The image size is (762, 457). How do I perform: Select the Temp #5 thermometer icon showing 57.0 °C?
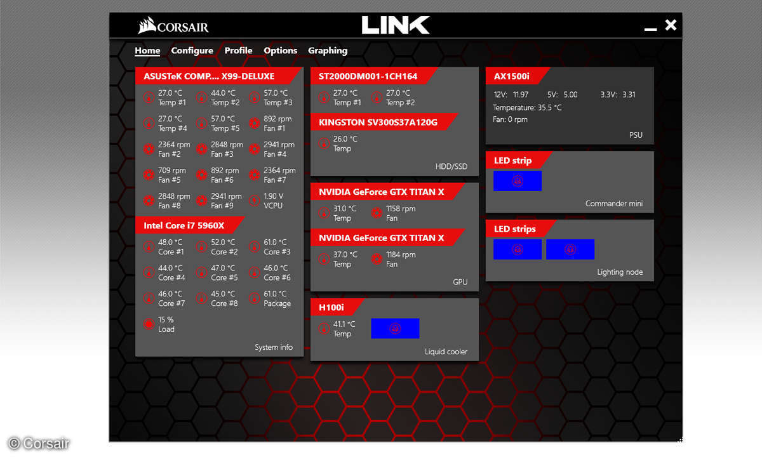tap(201, 123)
